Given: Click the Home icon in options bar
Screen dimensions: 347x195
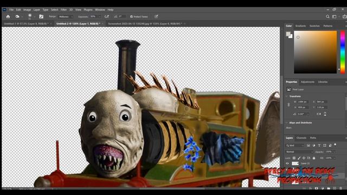Looking at the screenshot, I should (x=8, y=17).
